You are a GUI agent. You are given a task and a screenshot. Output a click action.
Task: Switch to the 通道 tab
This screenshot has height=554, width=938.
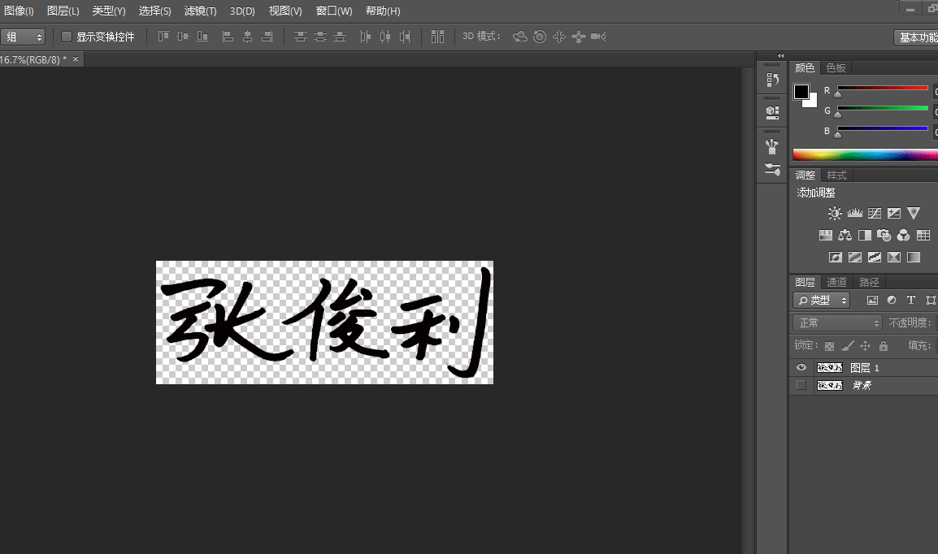coord(836,283)
